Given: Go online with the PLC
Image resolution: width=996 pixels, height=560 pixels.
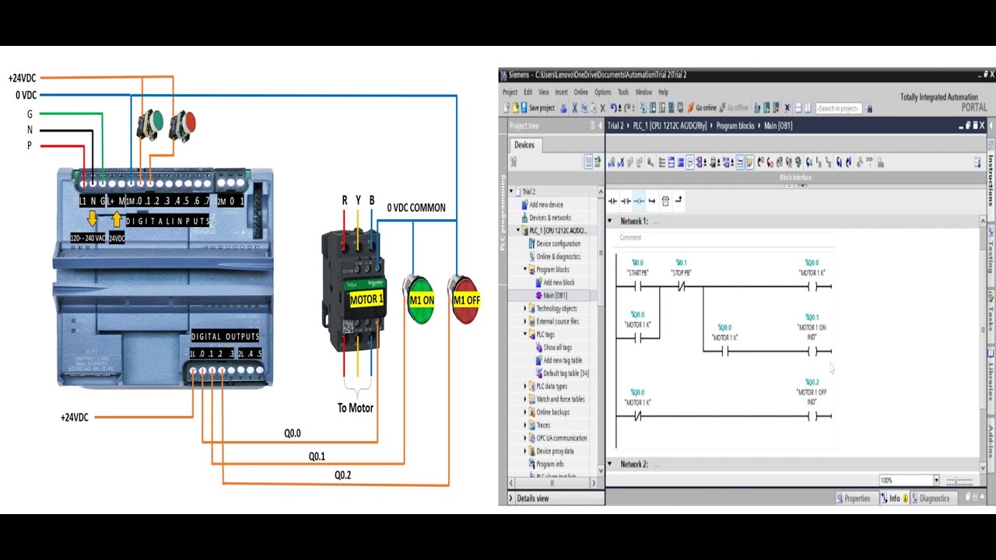Looking at the screenshot, I should click(701, 108).
